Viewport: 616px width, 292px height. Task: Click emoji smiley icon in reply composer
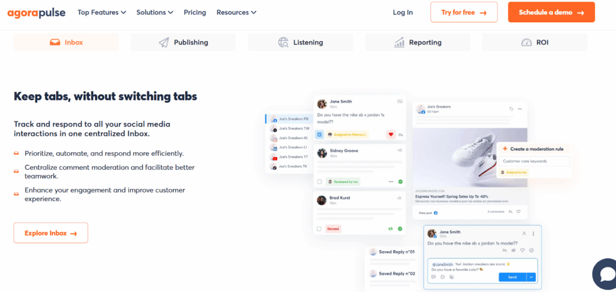[x=442, y=277]
